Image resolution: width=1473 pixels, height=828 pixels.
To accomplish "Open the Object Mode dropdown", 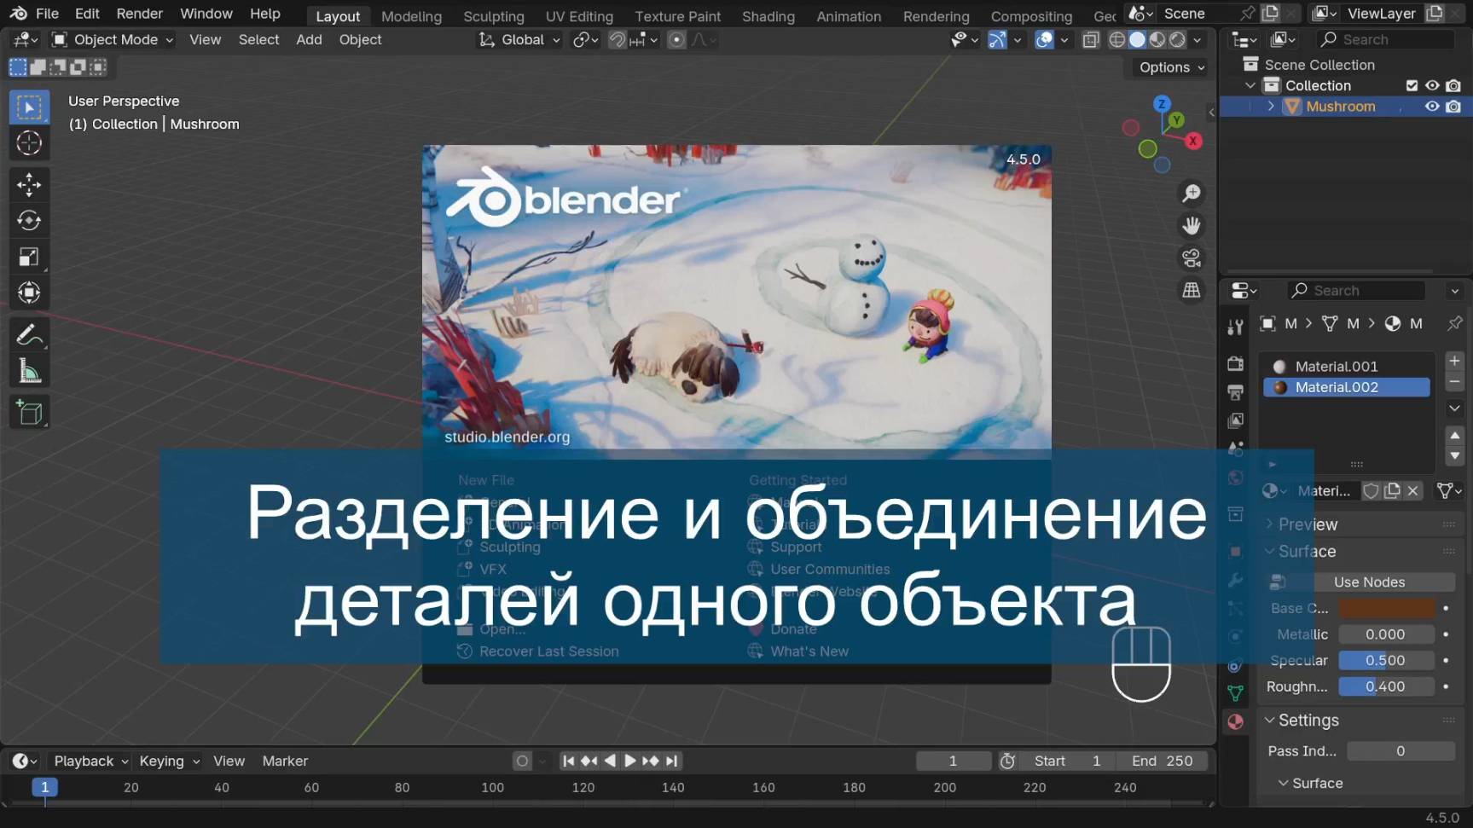I will pos(111,39).
